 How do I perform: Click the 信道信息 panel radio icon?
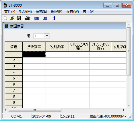click(7, 26)
